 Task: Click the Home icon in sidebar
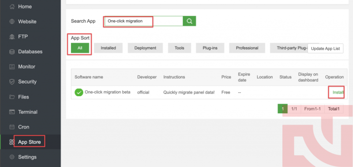[12, 7]
